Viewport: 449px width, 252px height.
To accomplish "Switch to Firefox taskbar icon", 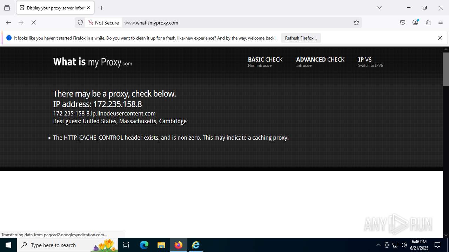I will 179,245.
